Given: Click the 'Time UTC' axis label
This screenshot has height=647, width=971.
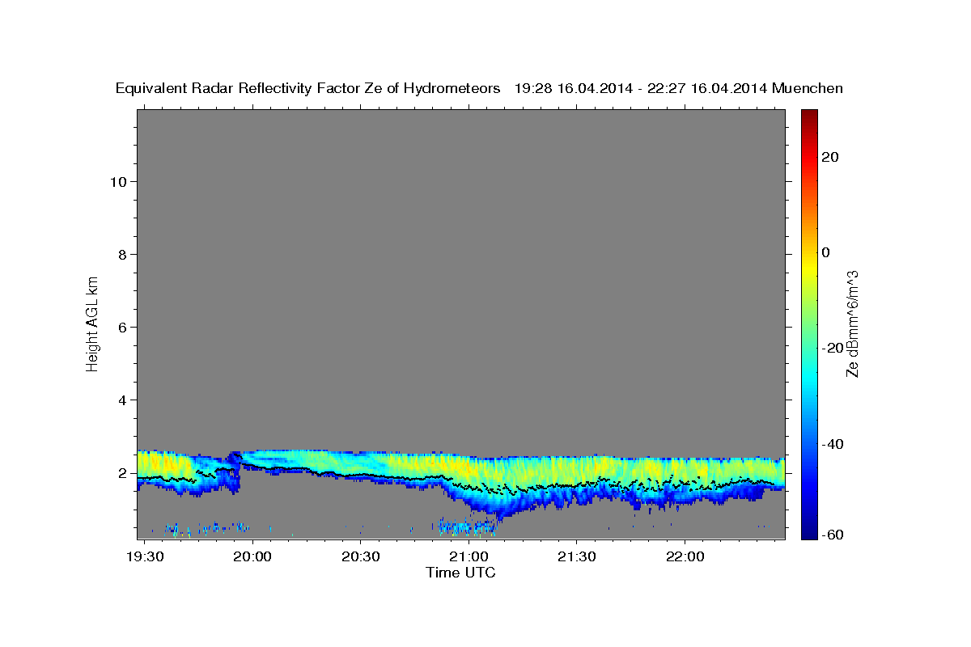Looking at the screenshot, I should (460, 573).
